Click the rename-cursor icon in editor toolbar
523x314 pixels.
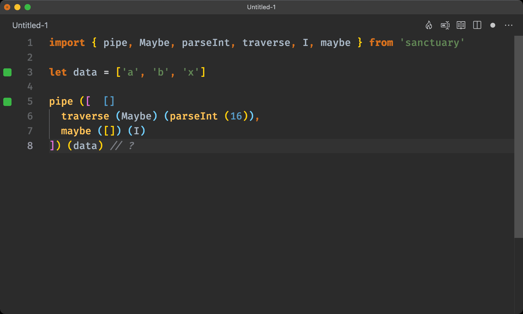click(445, 25)
